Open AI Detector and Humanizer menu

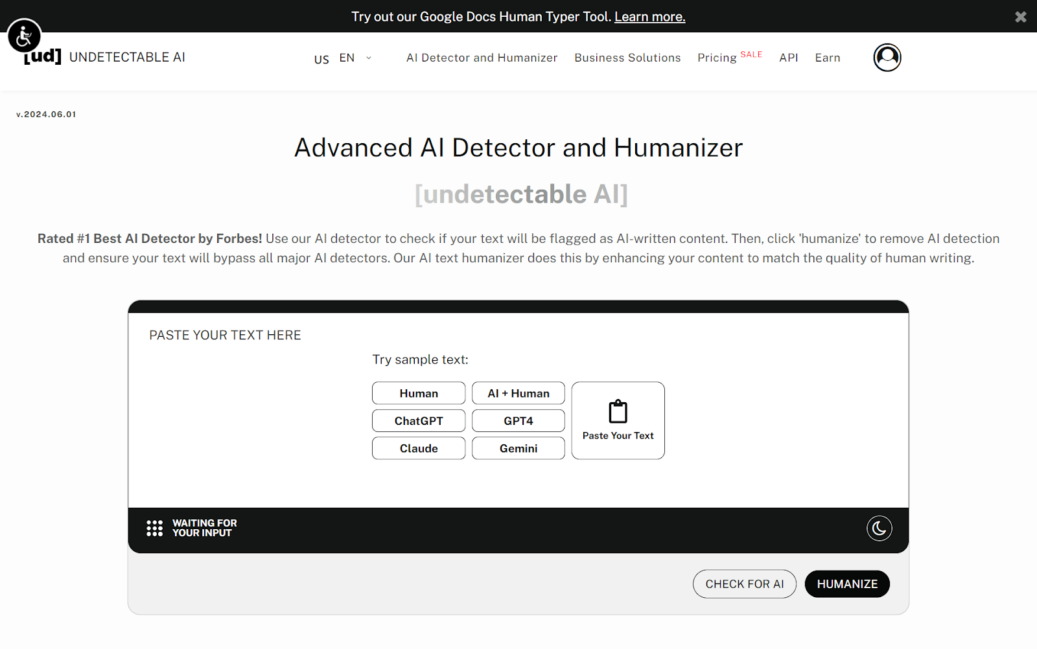(x=482, y=58)
